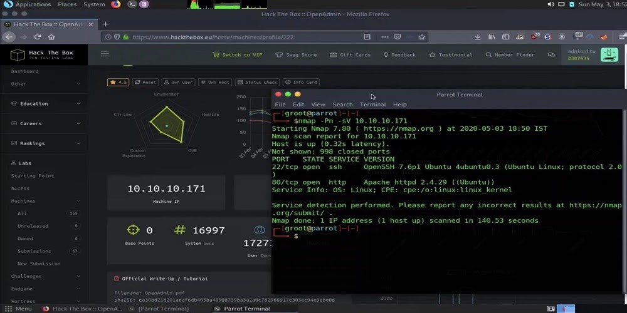The image size is (627, 313).
Task: Click the Reset machine button
Action: tap(145, 82)
